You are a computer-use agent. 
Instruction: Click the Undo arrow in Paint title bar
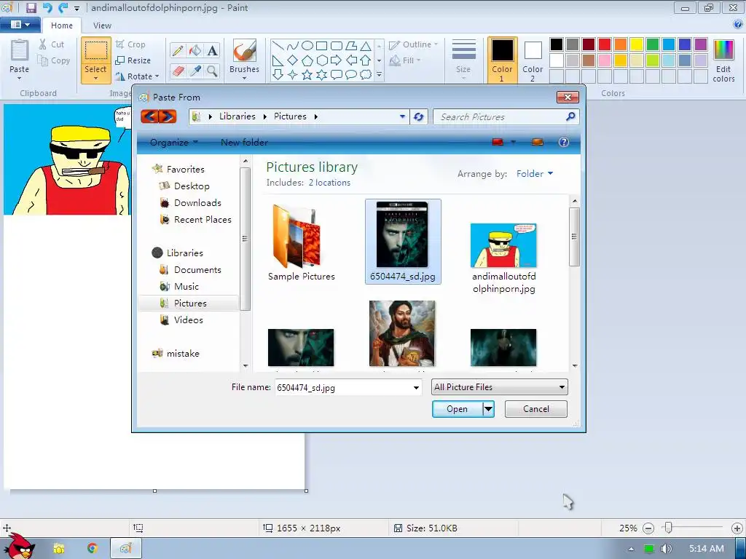(47, 7)
